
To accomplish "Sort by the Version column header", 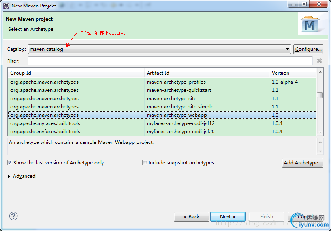I will coord(293,73).
